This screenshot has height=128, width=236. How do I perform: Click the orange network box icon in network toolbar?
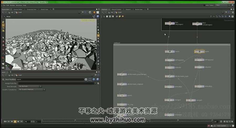(x=123, y=16)
